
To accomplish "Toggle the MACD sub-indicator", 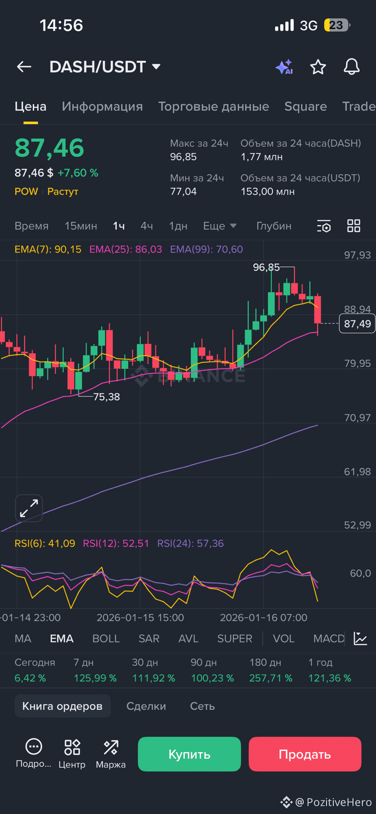I will [329, 638].
